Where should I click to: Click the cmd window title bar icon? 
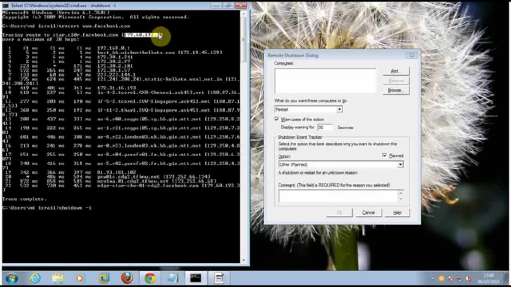[6, 5]
